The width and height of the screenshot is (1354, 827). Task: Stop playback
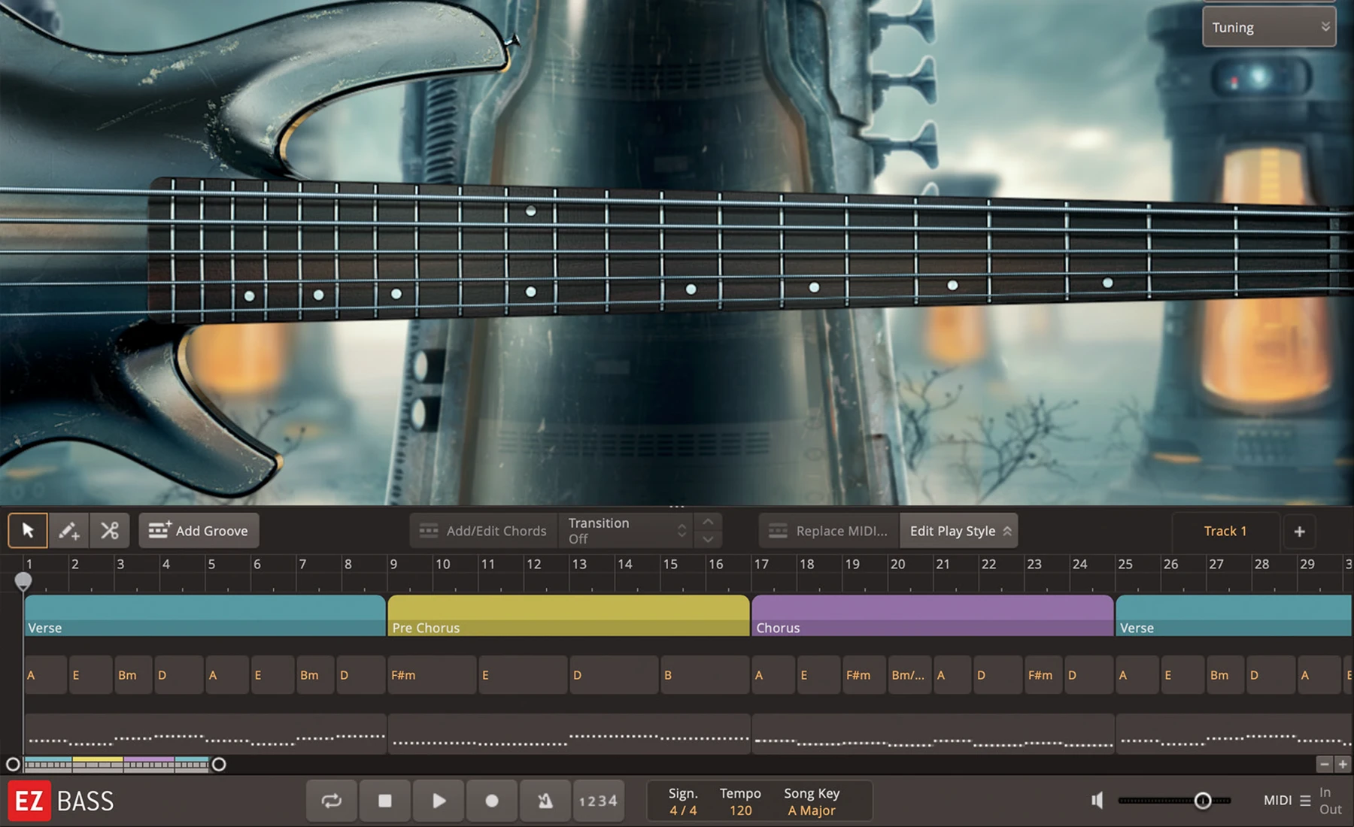[385, 801]
